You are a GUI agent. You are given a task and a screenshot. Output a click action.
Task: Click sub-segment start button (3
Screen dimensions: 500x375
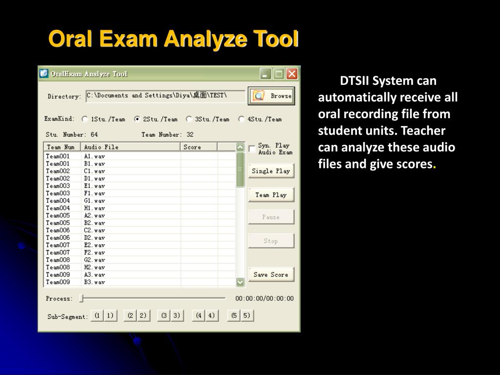pyautogui.click(x=164, y=316)
